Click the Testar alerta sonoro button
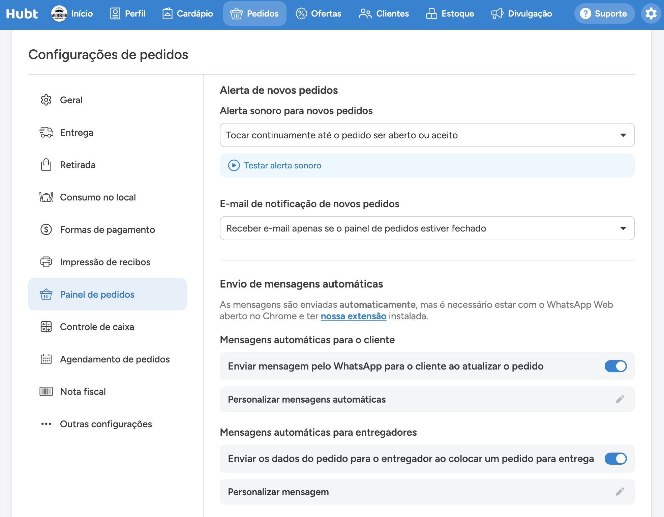Image resolution: width=664 pixels, height=517 pixels. click(x=427, y=165)
